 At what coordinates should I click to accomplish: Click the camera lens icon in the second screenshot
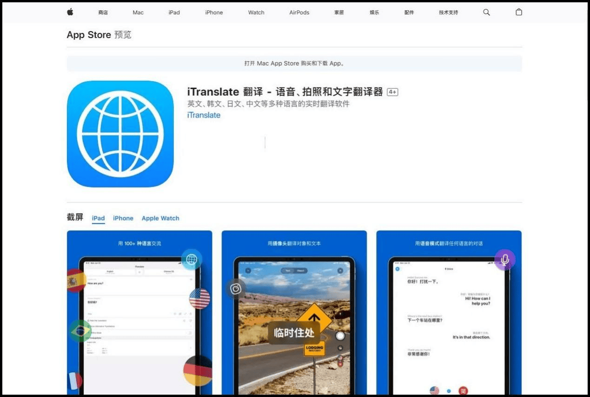(x=236, y=288)
